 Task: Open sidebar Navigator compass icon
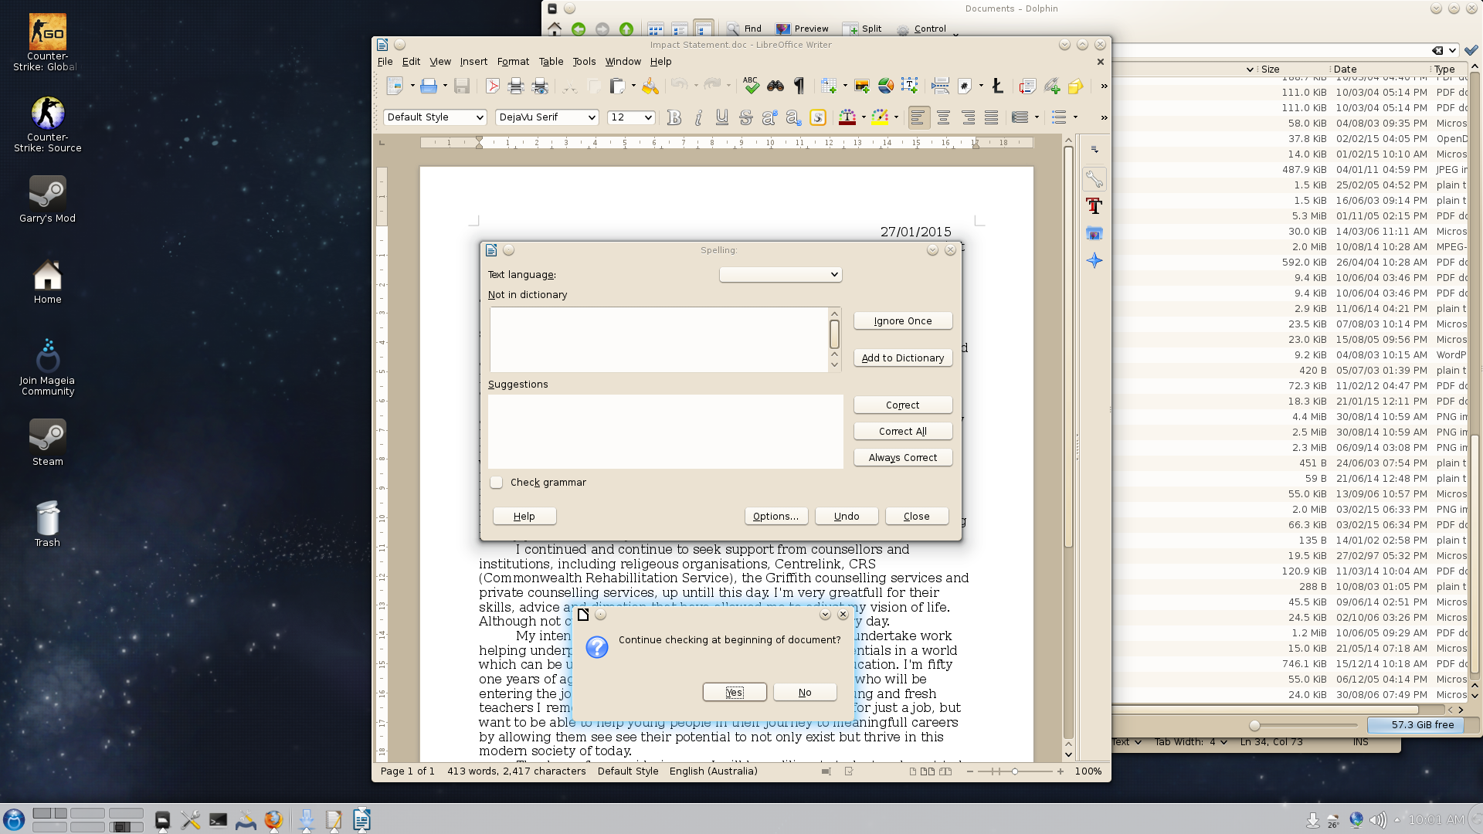[1094, 260]
